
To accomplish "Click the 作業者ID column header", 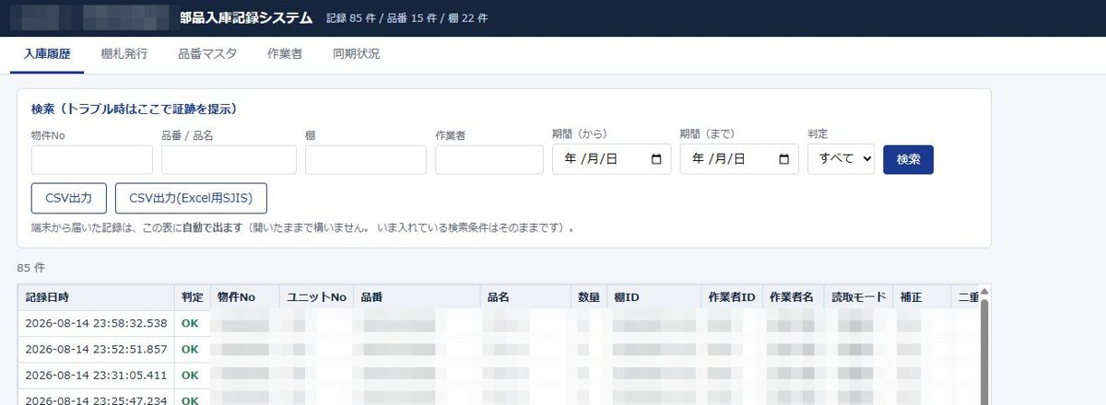I will (732, 297).
